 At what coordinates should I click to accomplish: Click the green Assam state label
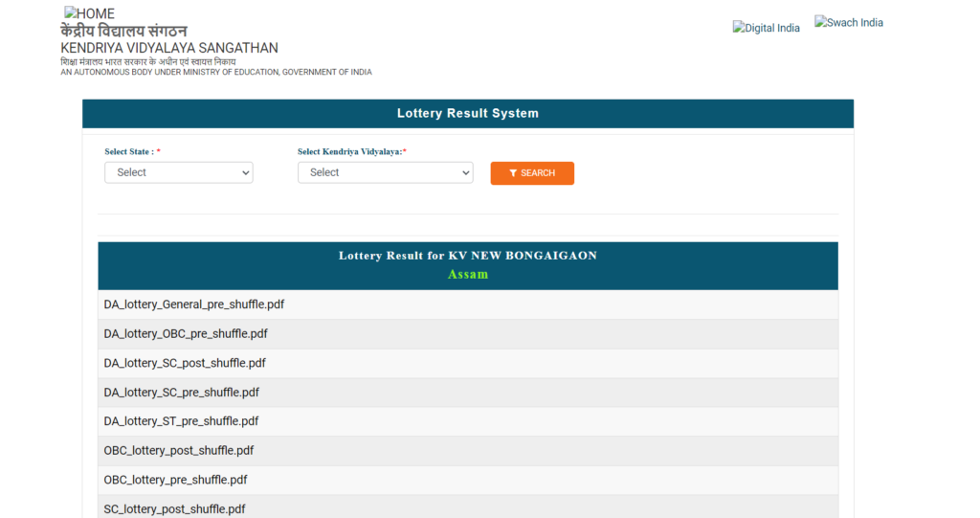coord(467,274)
